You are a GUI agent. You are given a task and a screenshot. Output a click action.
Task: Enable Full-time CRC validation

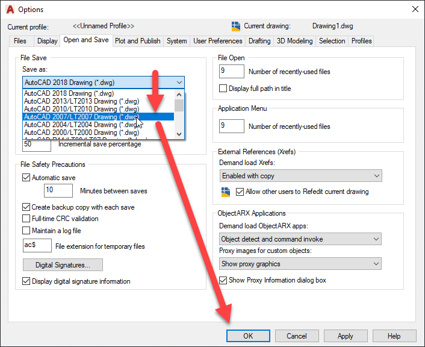tap(26, 219)
